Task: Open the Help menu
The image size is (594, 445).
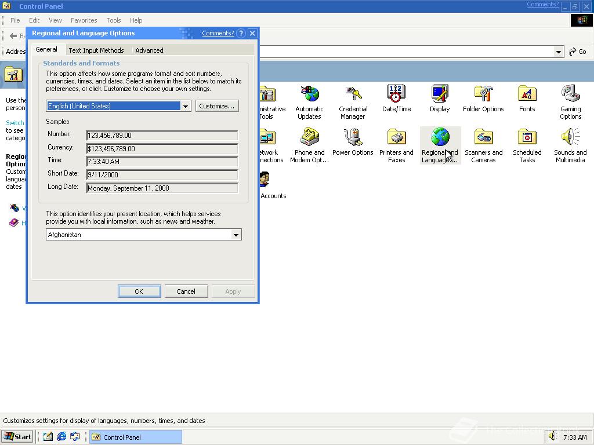Action: (136, 20)
